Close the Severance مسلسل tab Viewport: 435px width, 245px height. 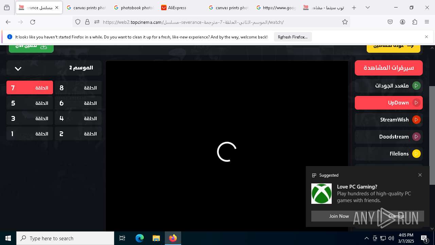tap(57, 7)
